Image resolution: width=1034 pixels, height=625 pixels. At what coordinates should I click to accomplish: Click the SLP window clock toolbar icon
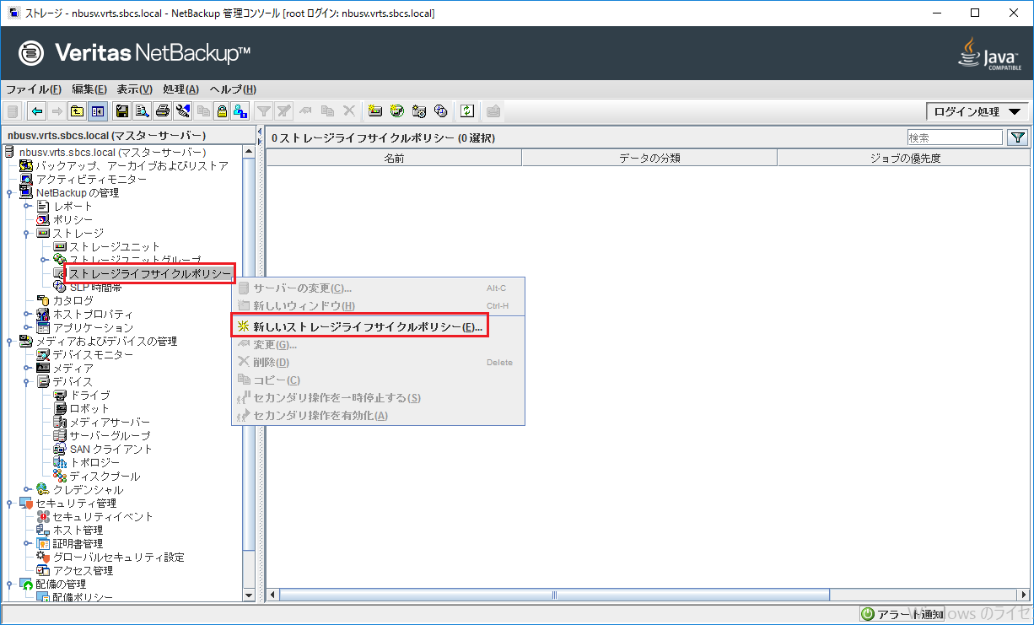coord(440,111)
